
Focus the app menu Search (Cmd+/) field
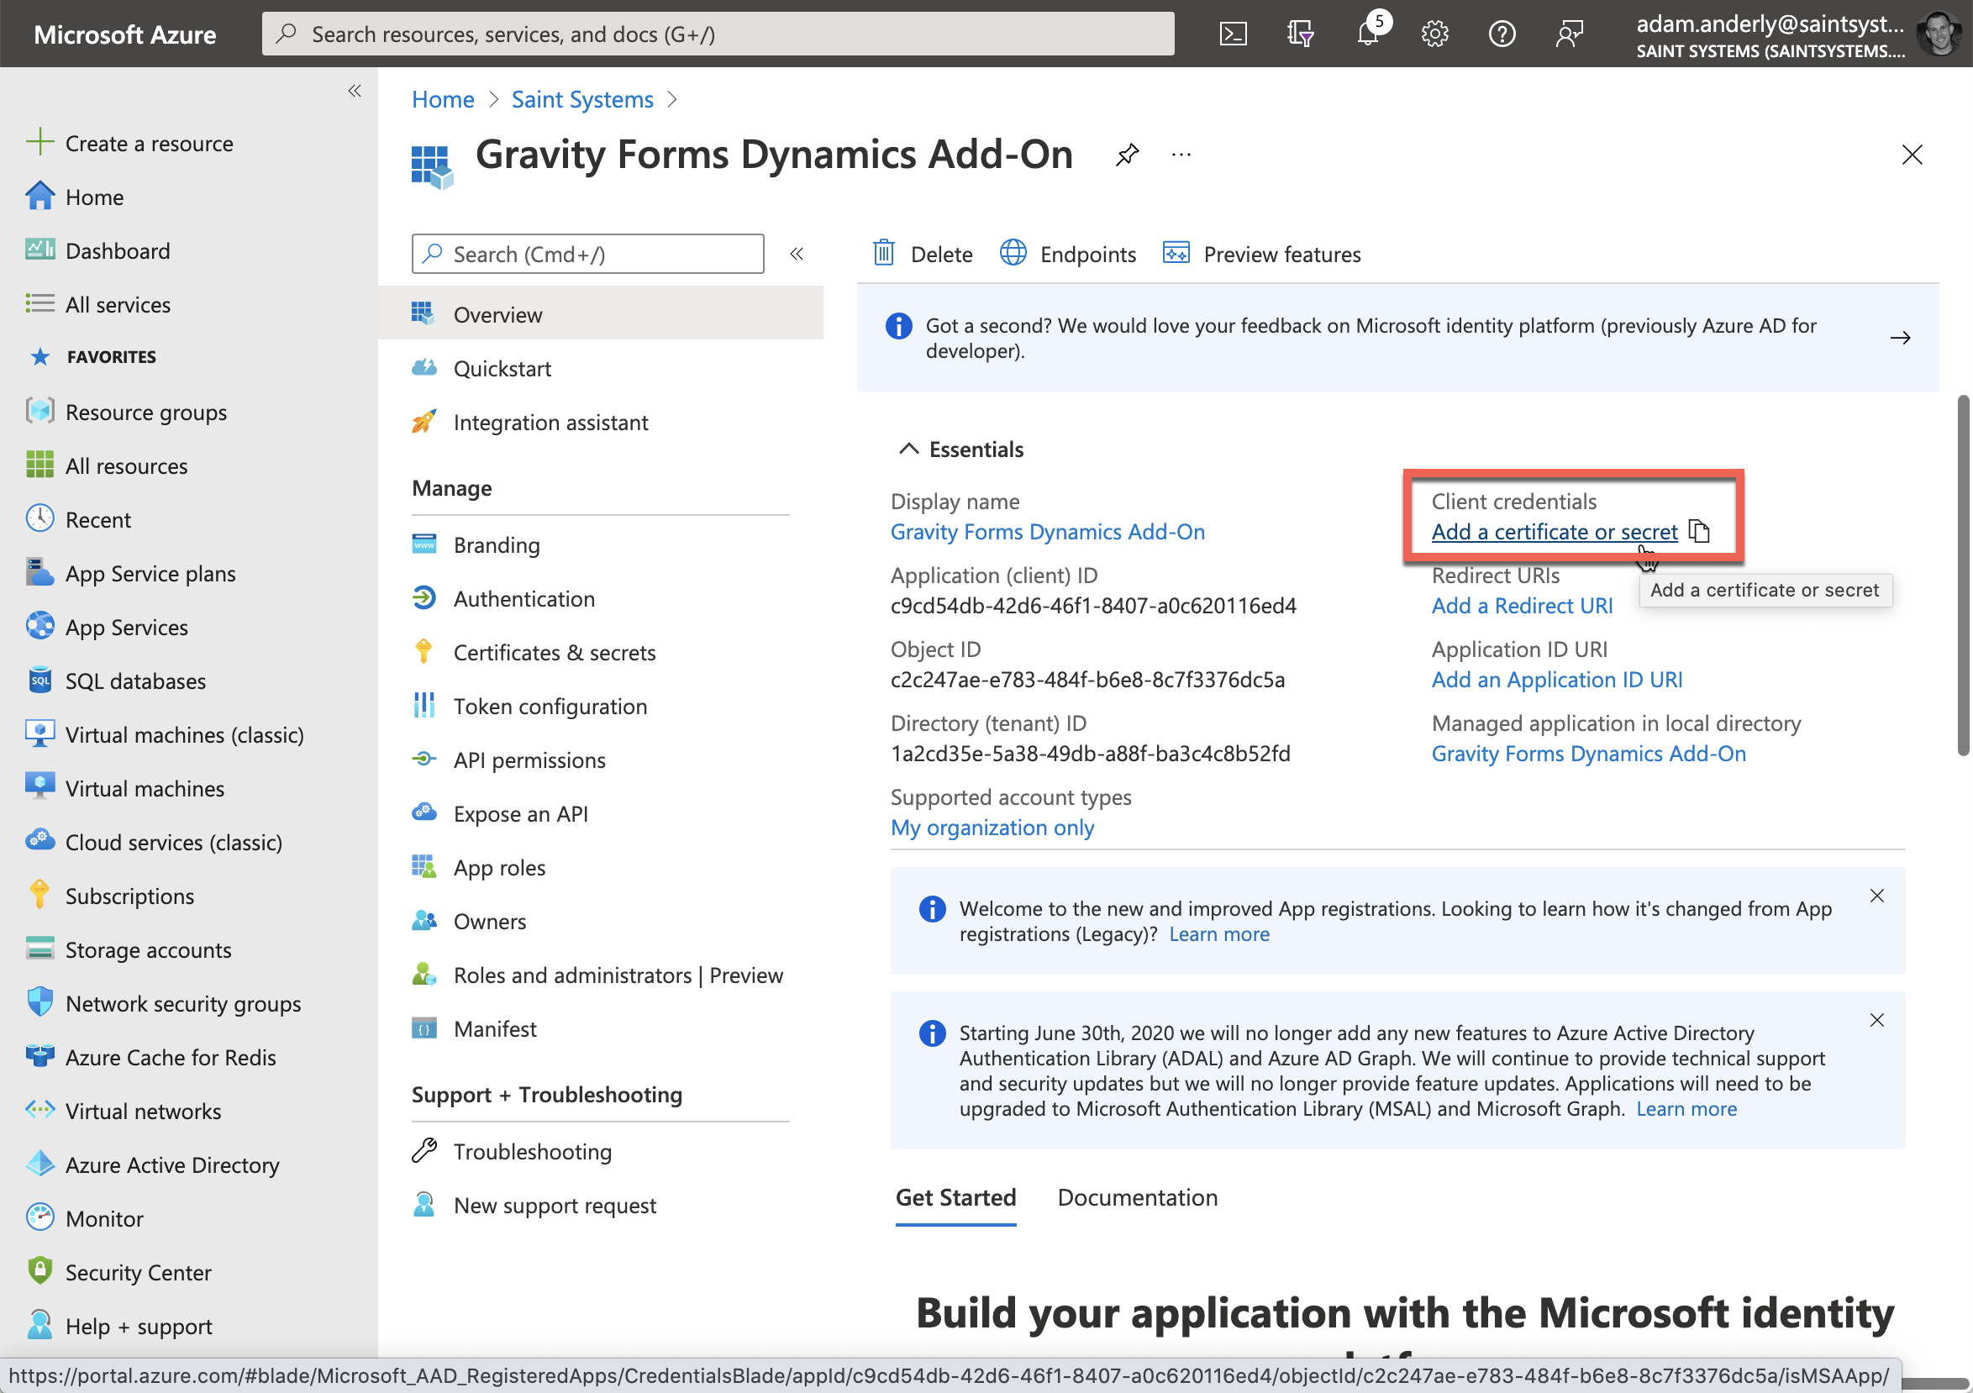pyautogui.click(x=587, y=254)
